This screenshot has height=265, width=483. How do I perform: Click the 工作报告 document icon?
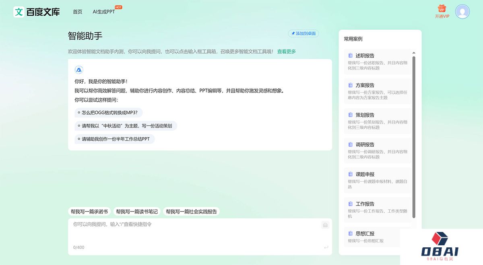351,204
